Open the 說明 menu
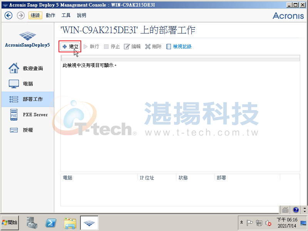308x231 pixels. 82,15
